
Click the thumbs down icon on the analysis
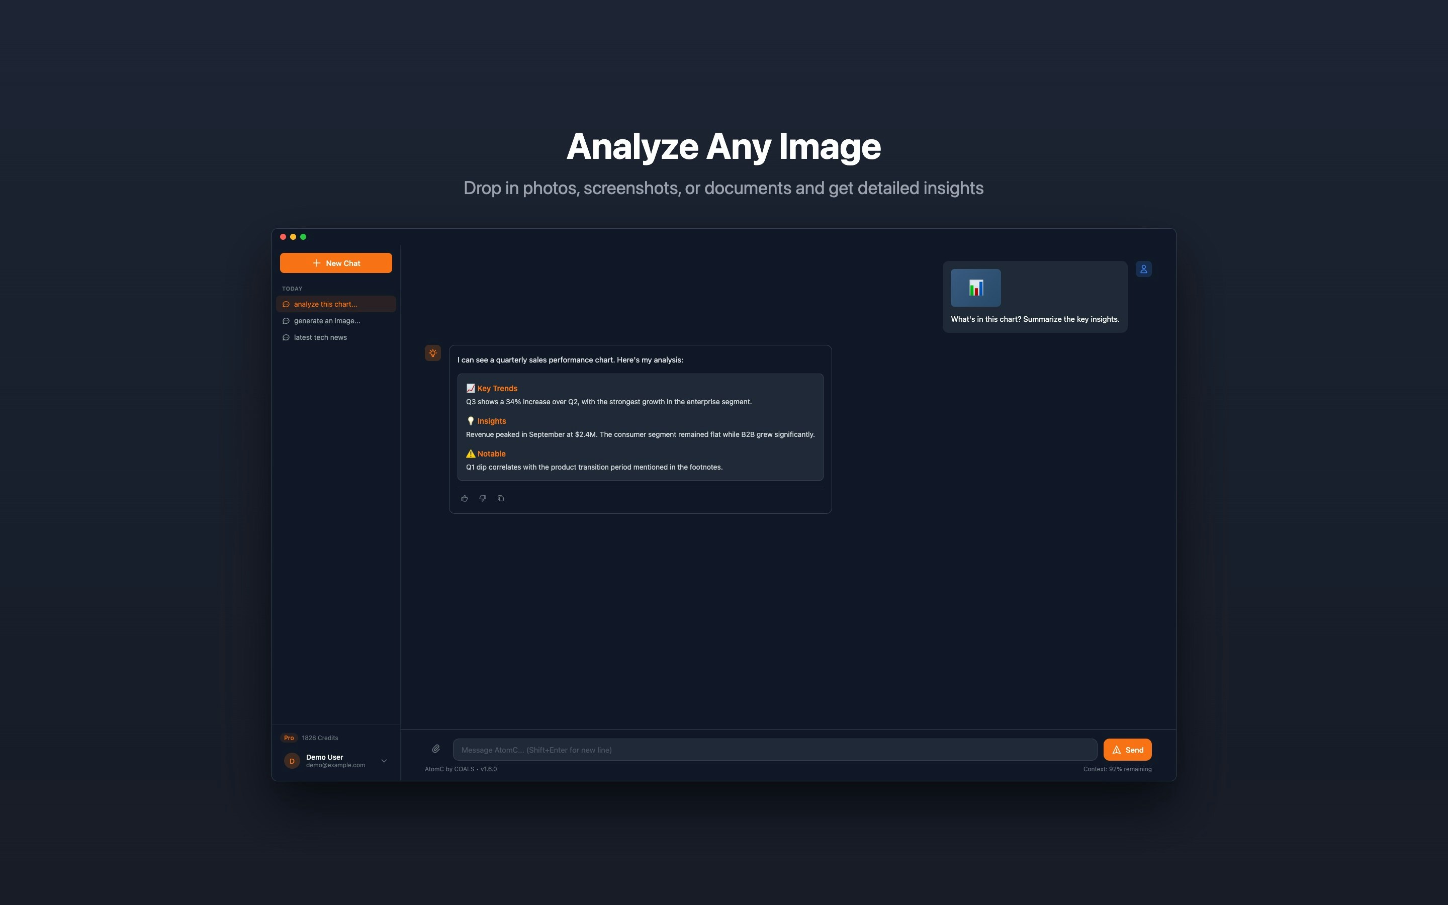483,498
